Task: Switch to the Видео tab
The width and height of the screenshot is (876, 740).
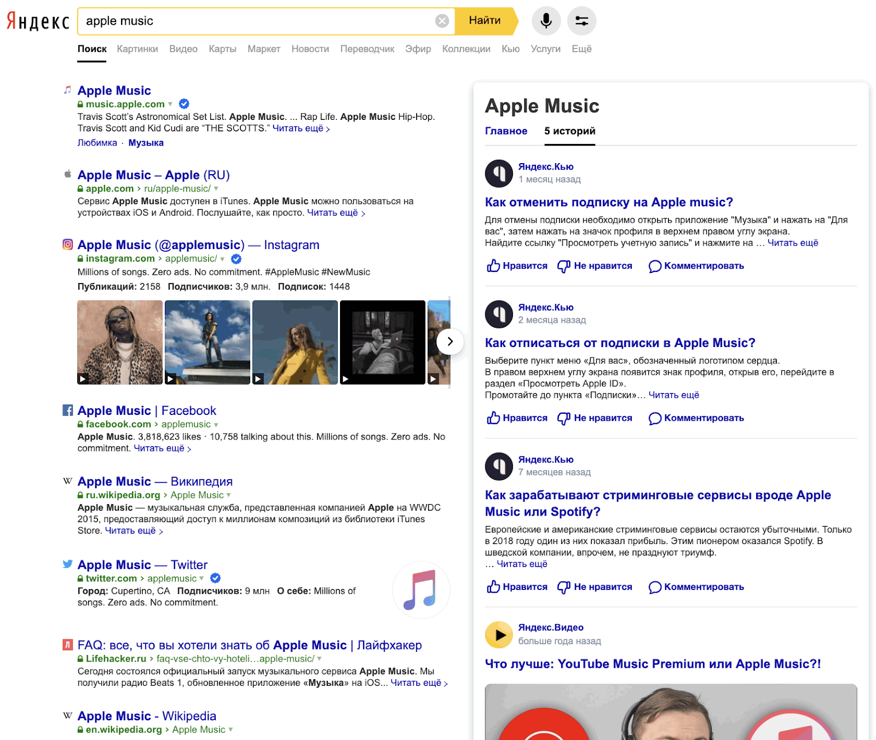Action: click(183, 49)
